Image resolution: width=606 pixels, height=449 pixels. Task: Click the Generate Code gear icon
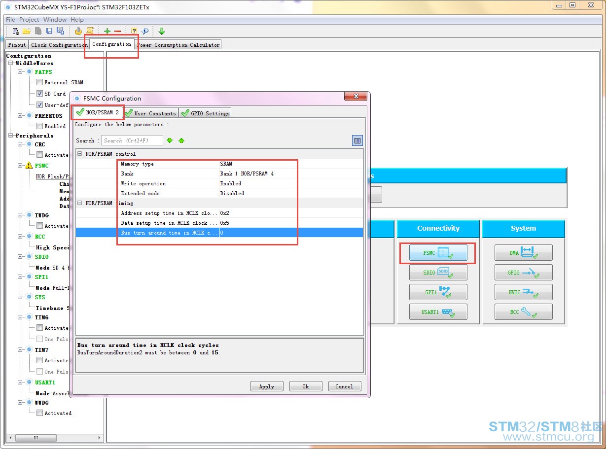pos(78,31)
